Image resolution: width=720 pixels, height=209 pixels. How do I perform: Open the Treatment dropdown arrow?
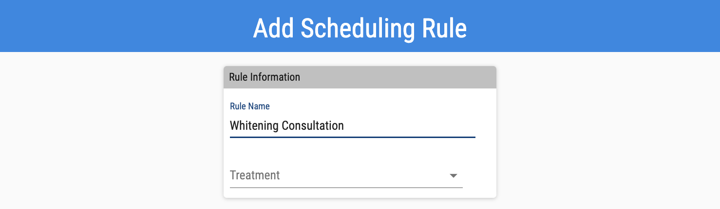454,175
